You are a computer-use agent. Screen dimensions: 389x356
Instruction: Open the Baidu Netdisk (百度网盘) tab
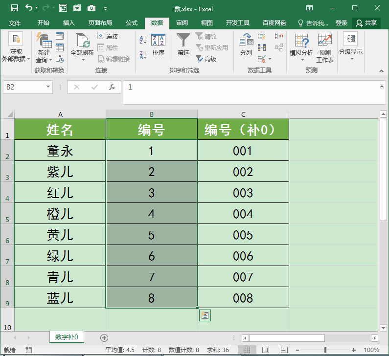[x=275, y=23]
